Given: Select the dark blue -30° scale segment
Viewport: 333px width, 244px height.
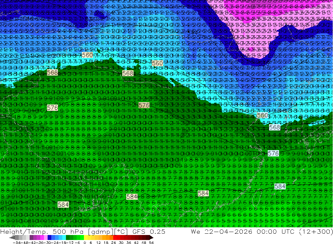Looking at the screenshot, I should [x=49, y=238].
